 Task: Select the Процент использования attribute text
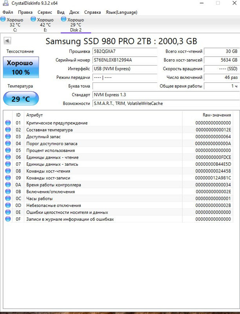tap(51, 150)
